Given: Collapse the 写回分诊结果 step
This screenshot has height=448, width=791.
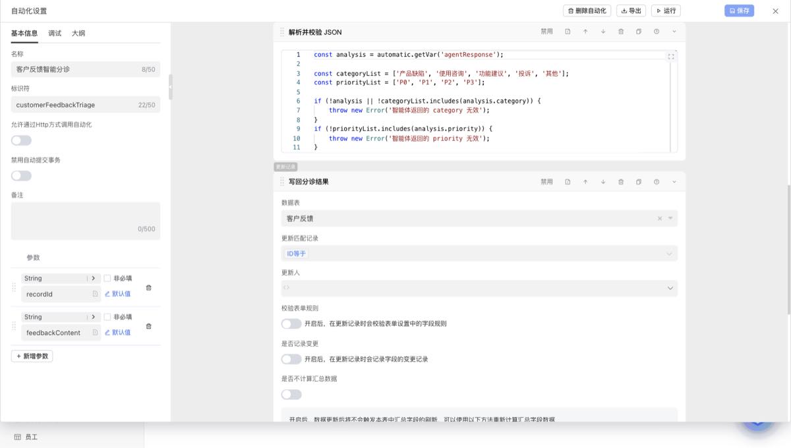Looking at the screenshot, I should click(674, 182).
